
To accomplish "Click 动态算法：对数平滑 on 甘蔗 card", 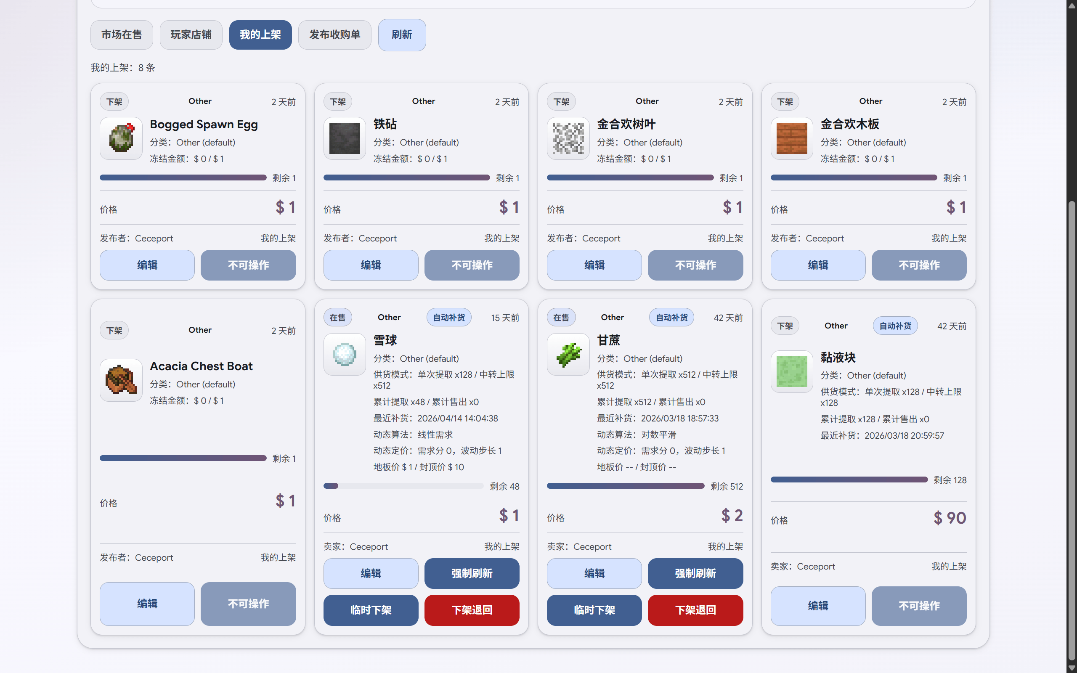I will [637, 435].
